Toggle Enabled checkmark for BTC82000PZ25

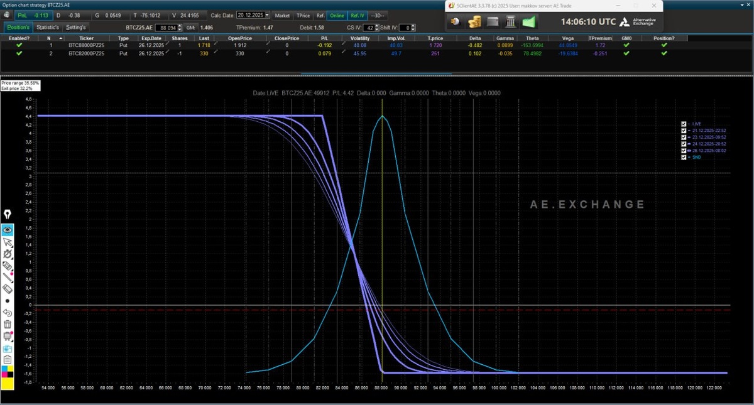19,53
